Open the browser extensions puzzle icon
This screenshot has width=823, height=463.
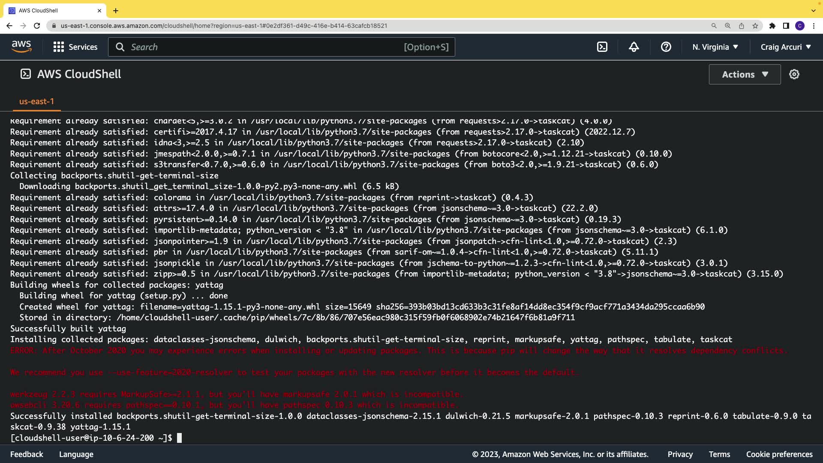[x=772, y=26]
